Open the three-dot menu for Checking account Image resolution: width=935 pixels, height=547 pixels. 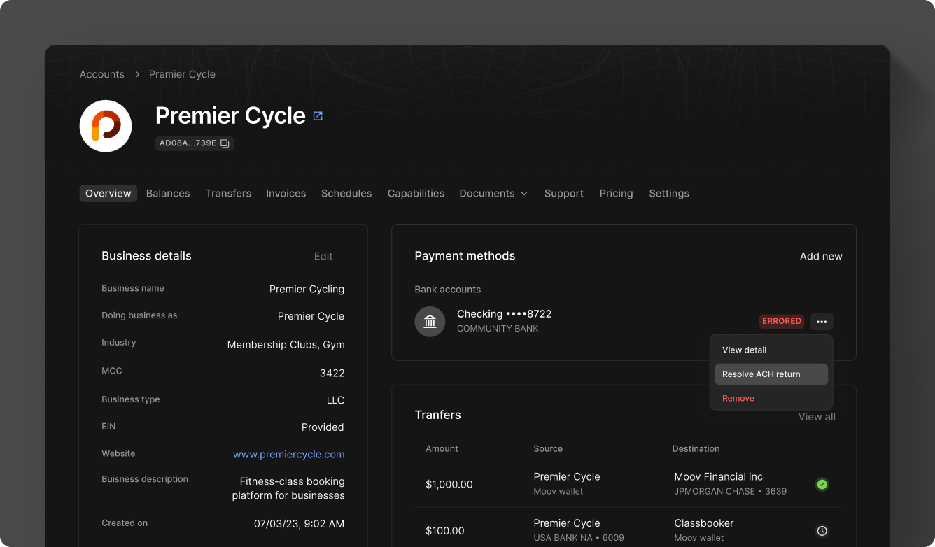click(822, 322)
